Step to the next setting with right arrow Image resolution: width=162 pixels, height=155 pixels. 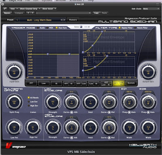[32, 13]
